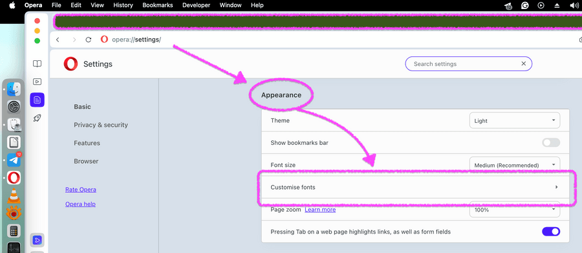Click the Rate Opera link
The image size is (582, 253).
pyautogui.click(x=81, y=190)
